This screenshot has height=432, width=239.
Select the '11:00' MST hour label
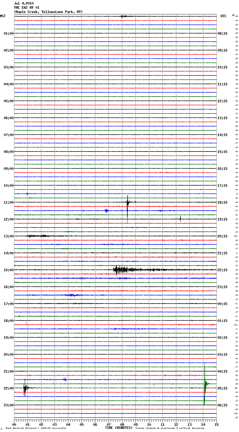click(8, 202)
